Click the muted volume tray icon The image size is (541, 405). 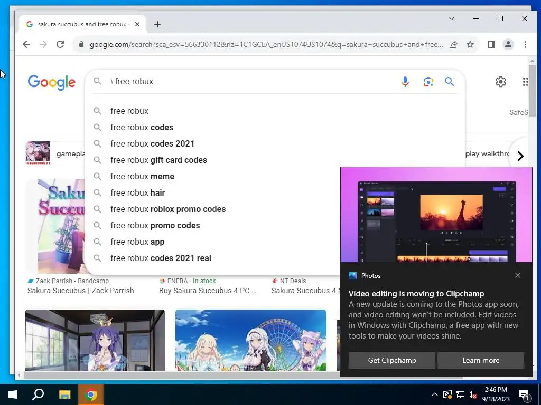(x=472, y=394)
